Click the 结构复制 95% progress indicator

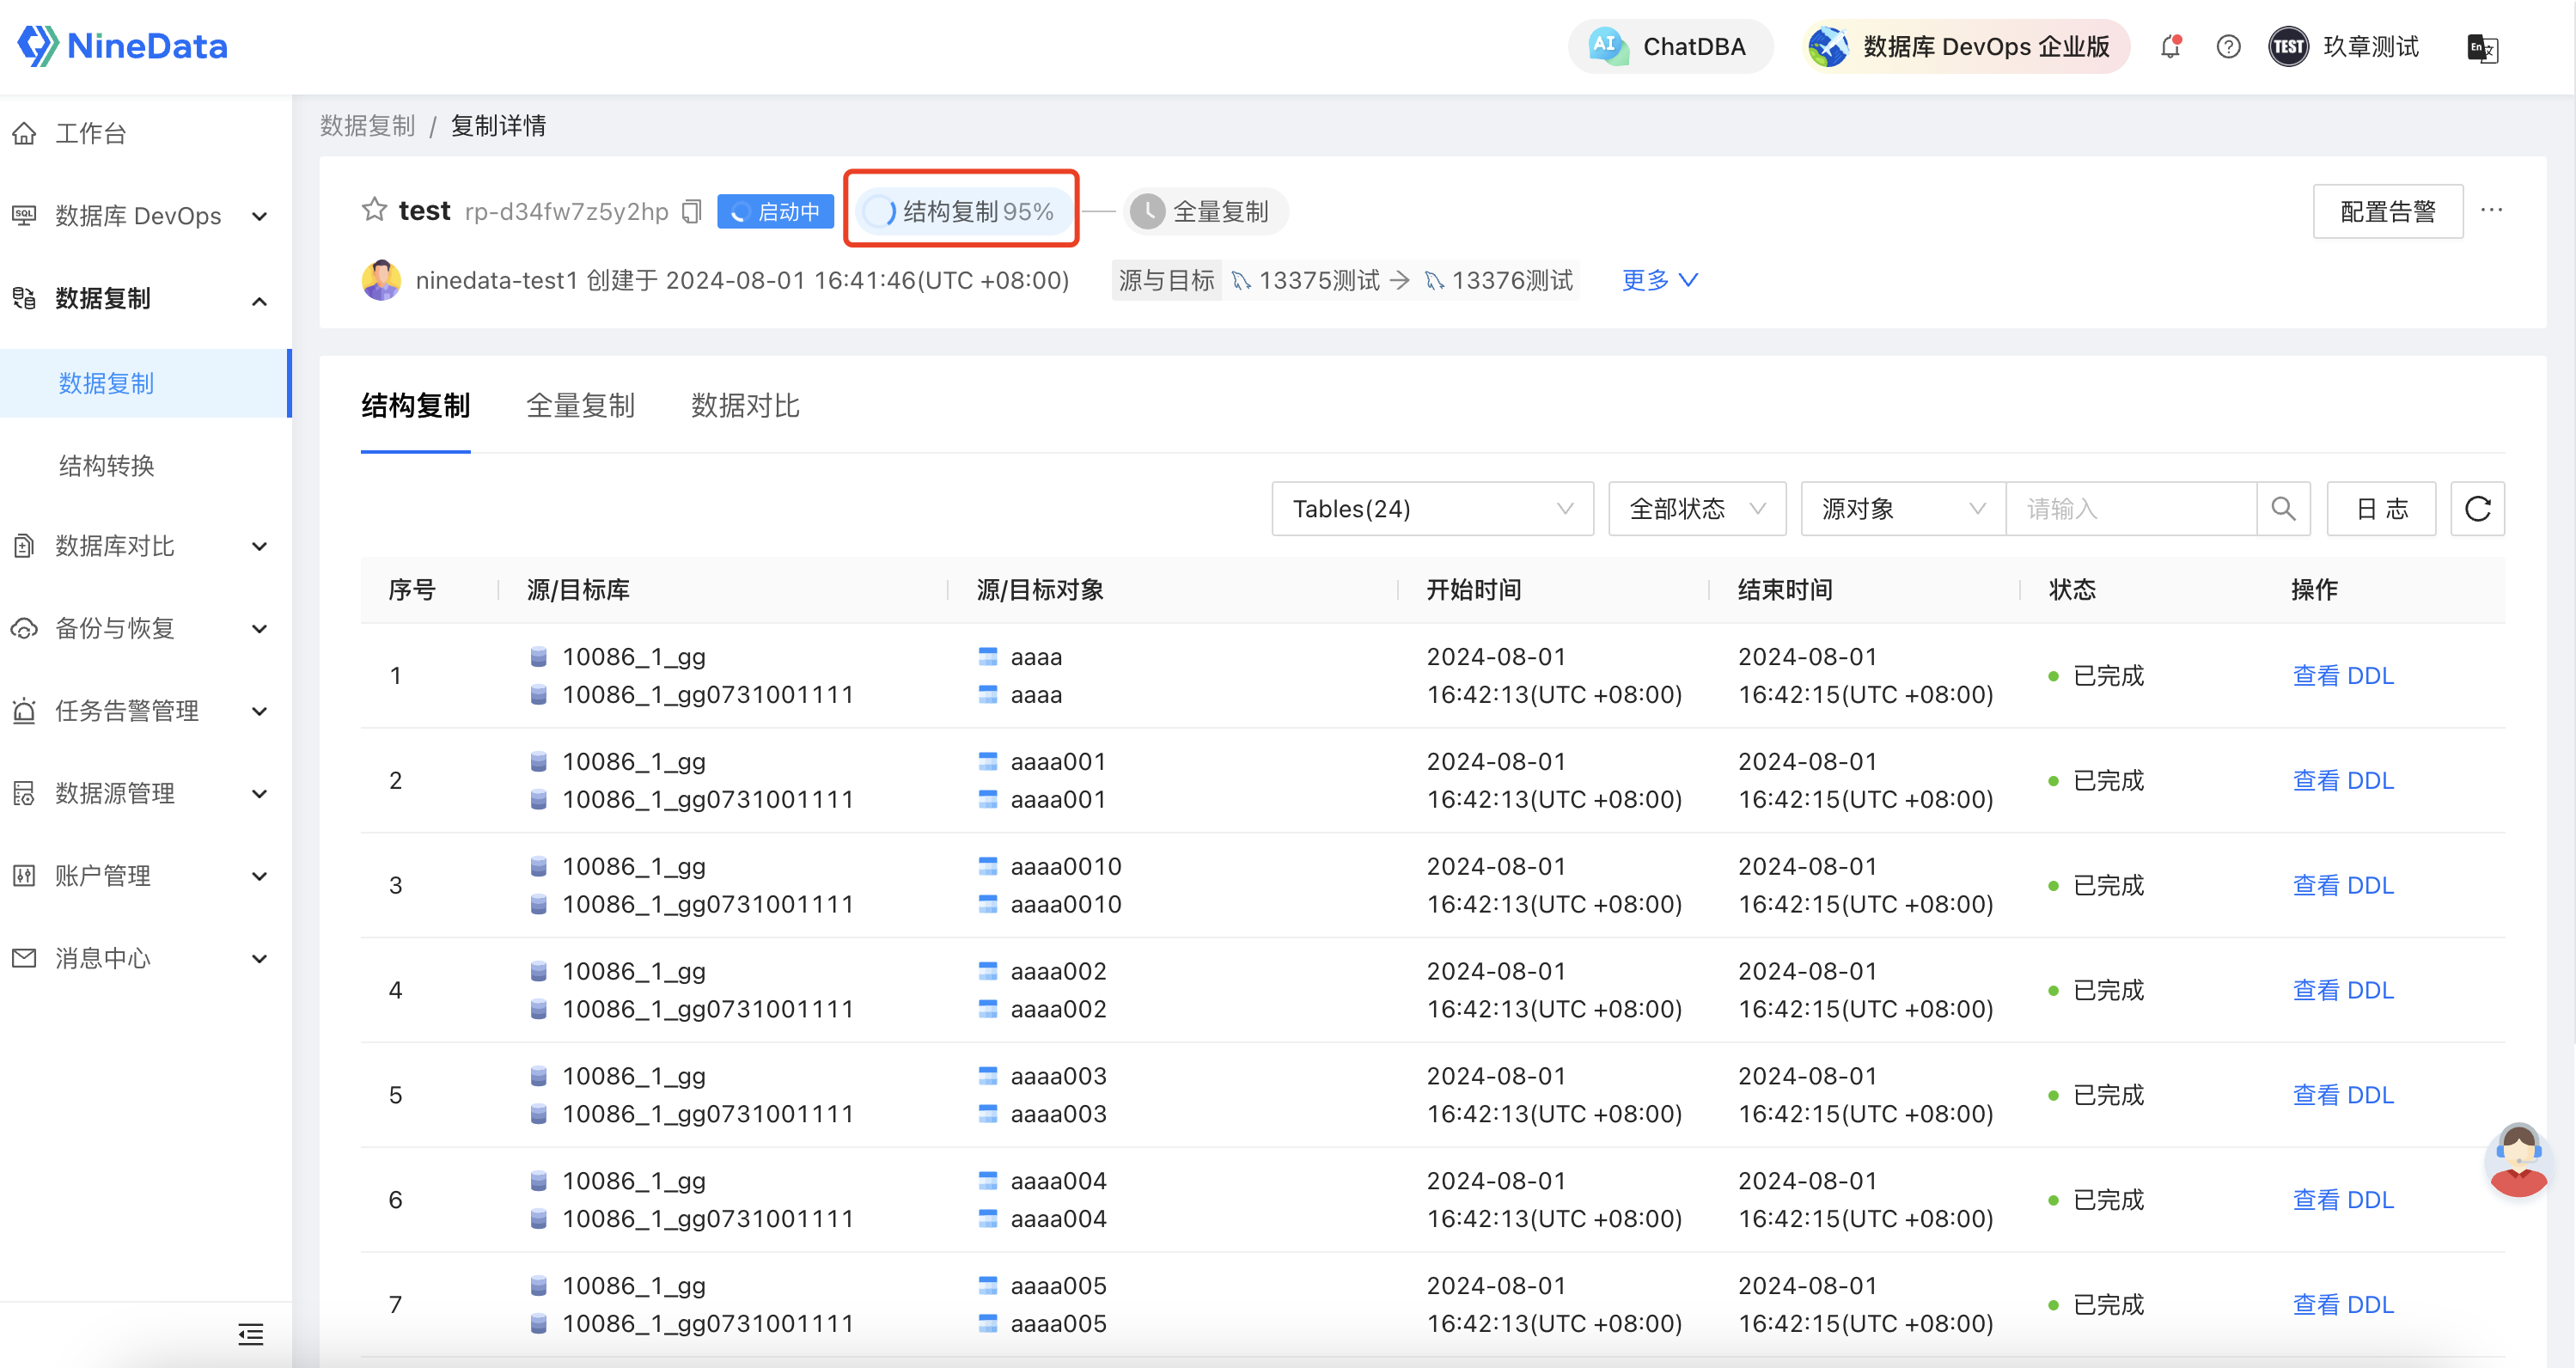pyautogui.click(x=961, y=210)
